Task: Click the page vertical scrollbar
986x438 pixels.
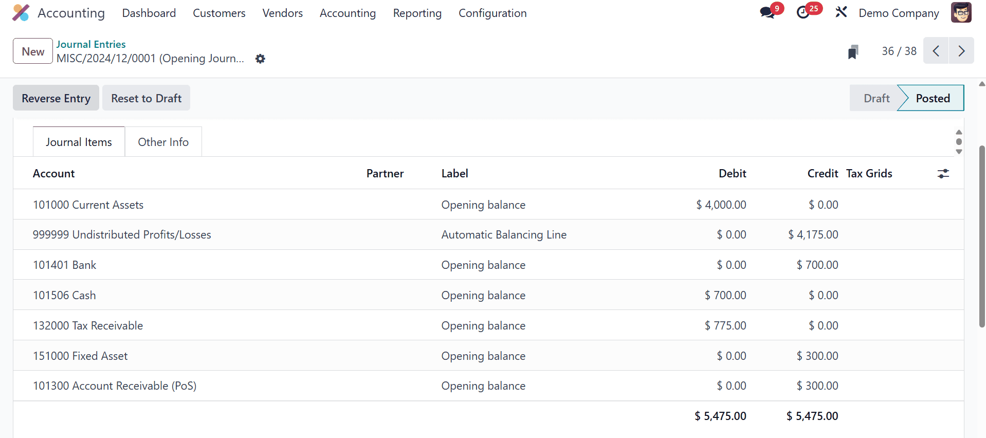Action: tap(982, 236)
